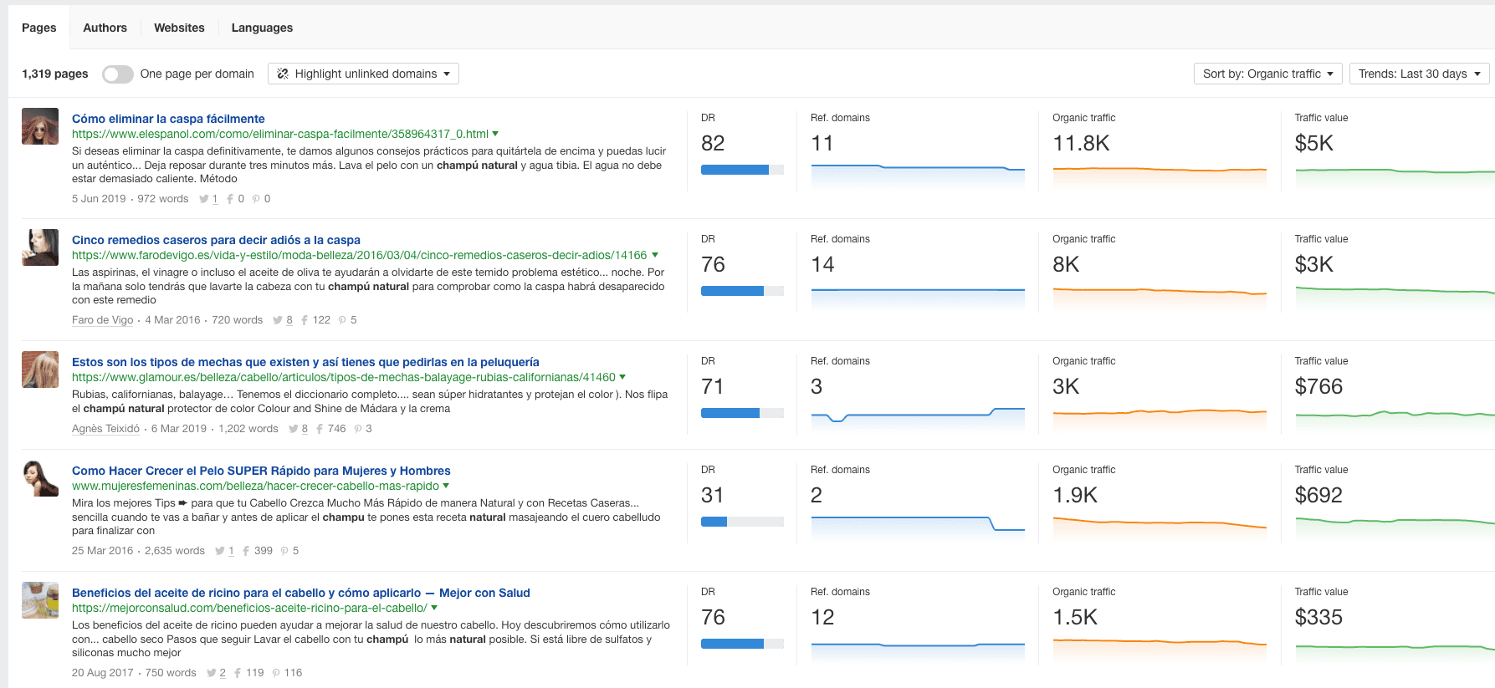Expand URL arrow for mujeresfemeninas.com link
The height and width of the screenshot is (688, 1495).
(x=446, y=486)
